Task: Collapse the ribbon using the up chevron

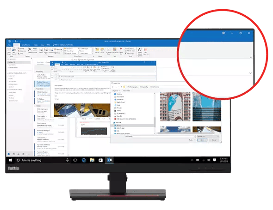Action: (250, 57)
